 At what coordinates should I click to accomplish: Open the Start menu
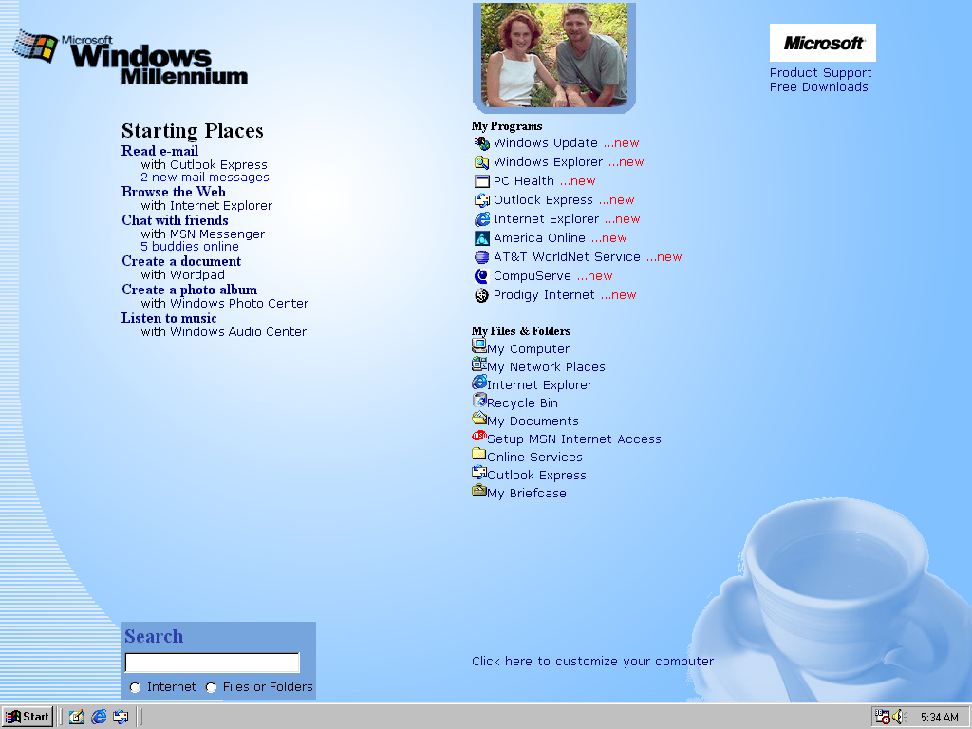coord(28,717)
